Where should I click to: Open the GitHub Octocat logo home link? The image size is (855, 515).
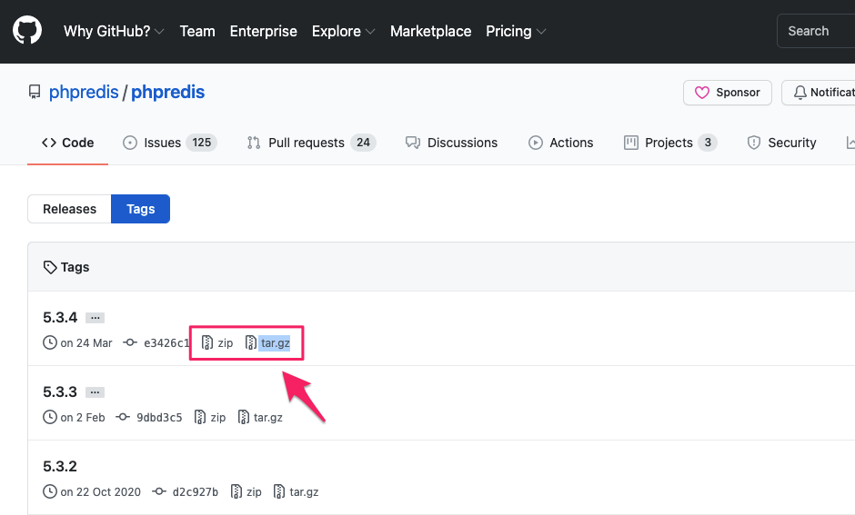click(x=27, y=30)
